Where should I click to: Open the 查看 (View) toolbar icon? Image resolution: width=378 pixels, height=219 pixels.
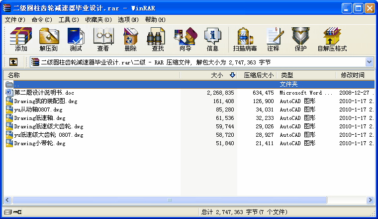click(x=103, y=39)
